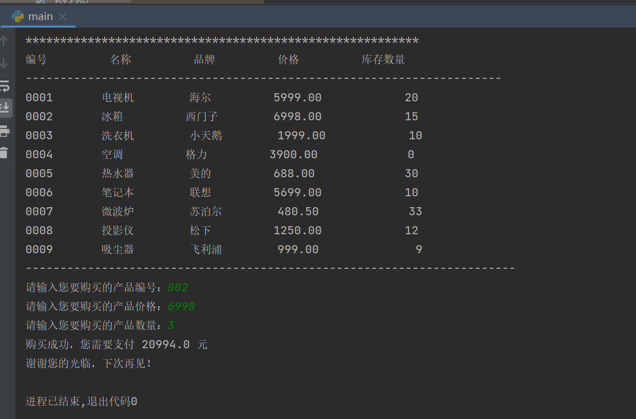Click product number 0001

click(x=39, y=98)
